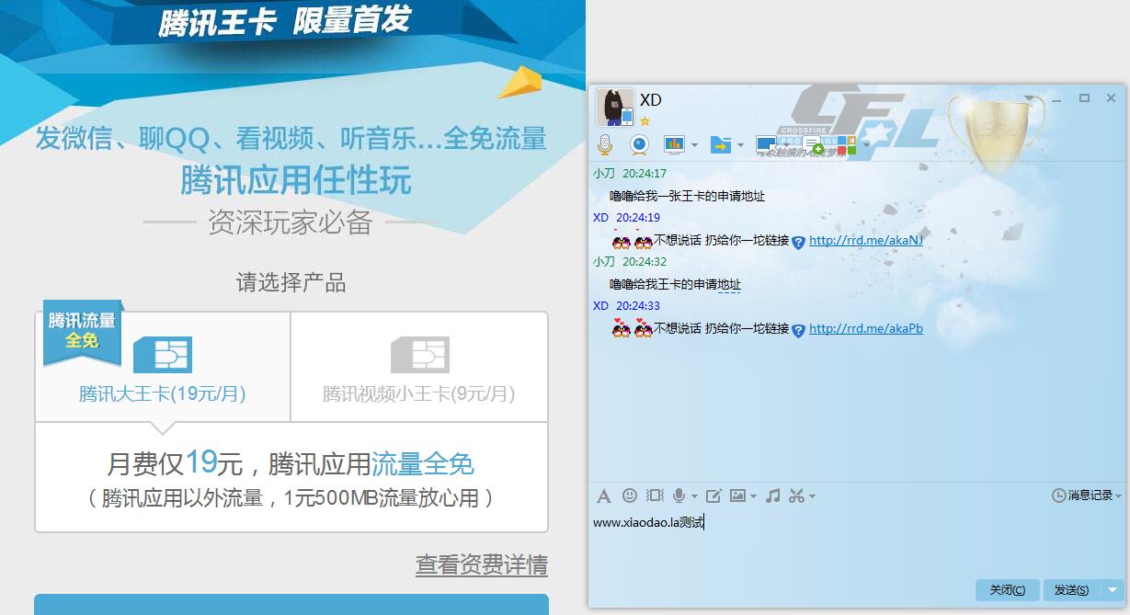
Task: Click the message history clock icon
Action: tap(1059, 495)
